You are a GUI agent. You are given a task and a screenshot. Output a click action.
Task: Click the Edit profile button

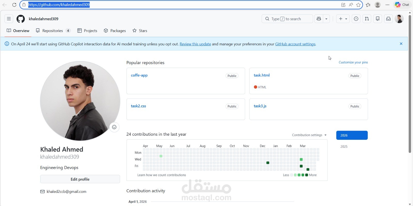coord(80,179)
